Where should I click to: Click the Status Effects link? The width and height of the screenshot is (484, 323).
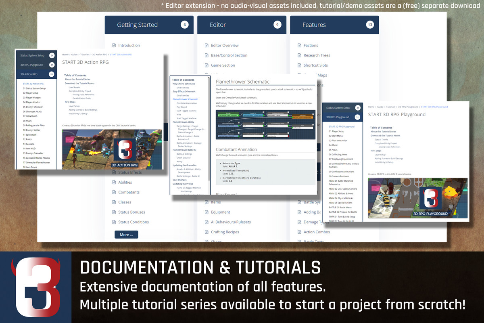click(x=130, y=172)
